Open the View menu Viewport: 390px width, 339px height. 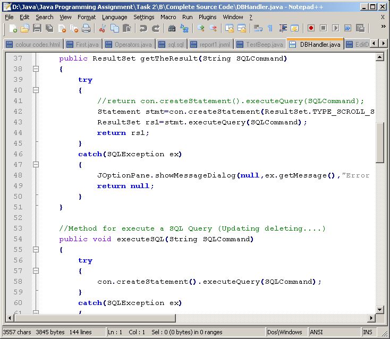click(65, 17)
